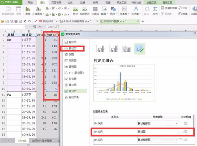Choose 在线图表 online chart category
The height and width of the screenshot is (146, 197).
[x=72, y=97]
